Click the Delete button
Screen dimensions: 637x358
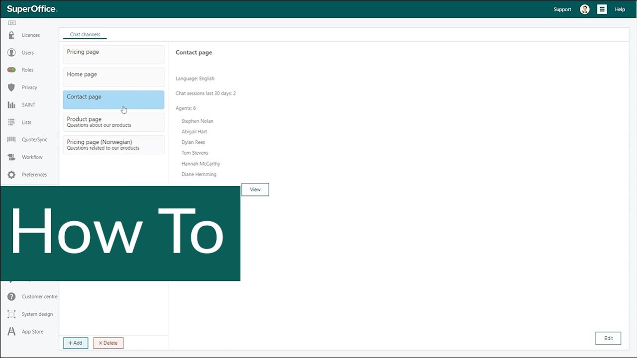[x=108, y=343]
